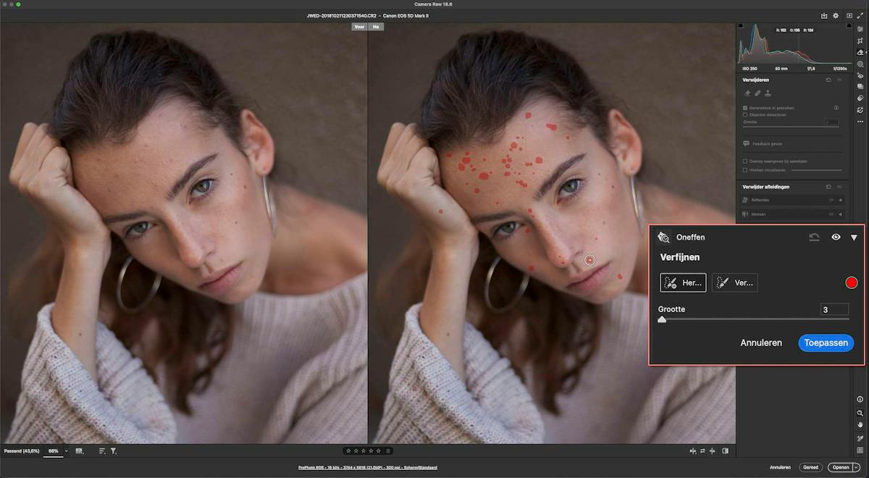This screenshot has width=869, height=478.
Task: Open the Openen button dropdown arrow
Action: pos(856,467)
